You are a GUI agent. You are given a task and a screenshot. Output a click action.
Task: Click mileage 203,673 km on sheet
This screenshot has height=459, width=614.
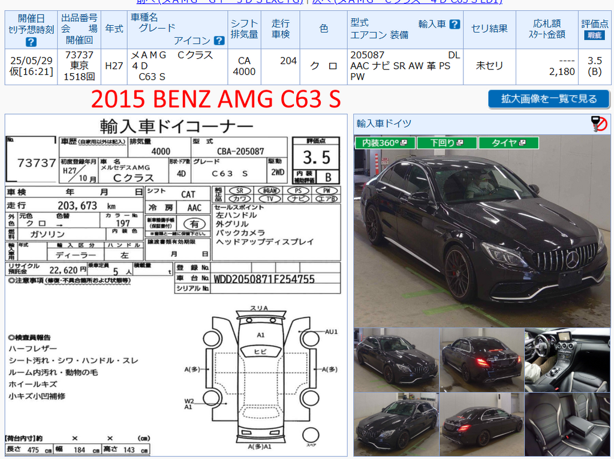pyautogui.click(x=86, y=205)
